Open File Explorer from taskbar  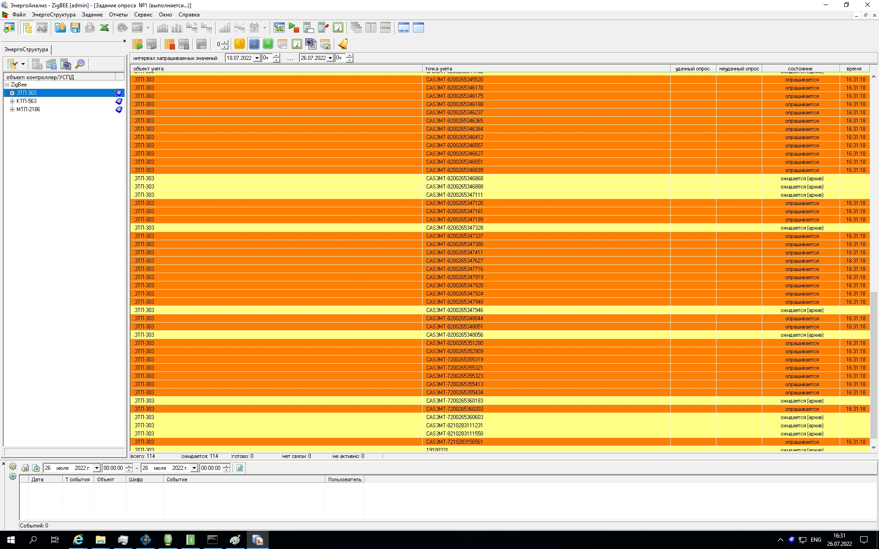(101, 540)
